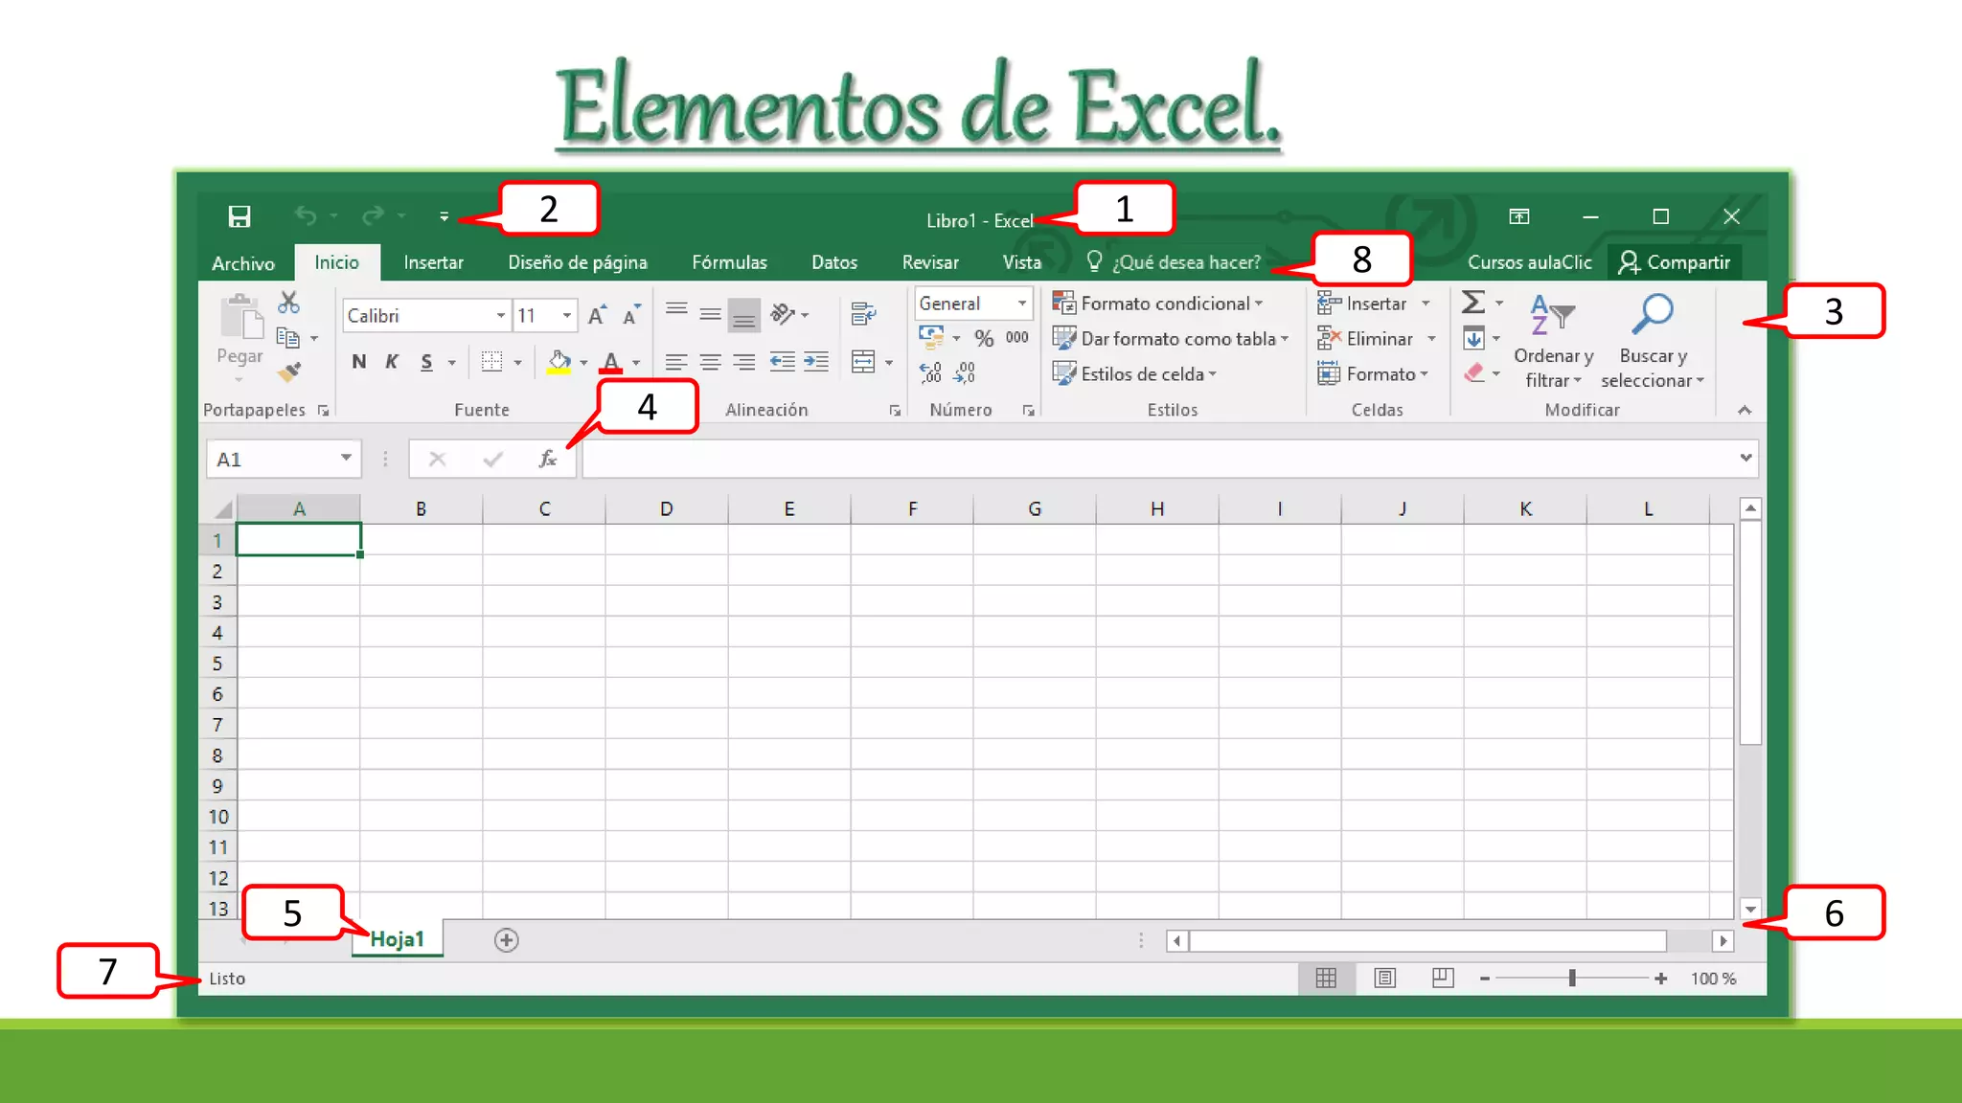Toggle italic formatting (K)
Image resolution: width=1962 pixels, height=1103 pixels.
coord(392,362)
